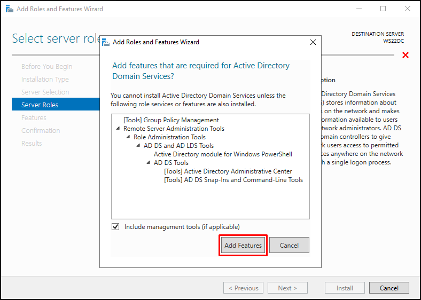The image size is (421, 300).
Task: Go to Installation Type step
Action: click(45, 80)
